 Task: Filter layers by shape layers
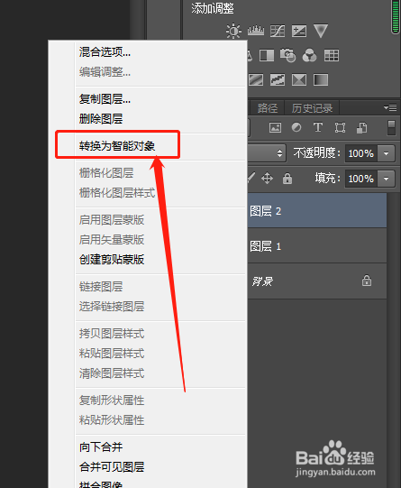coord(340,127)
